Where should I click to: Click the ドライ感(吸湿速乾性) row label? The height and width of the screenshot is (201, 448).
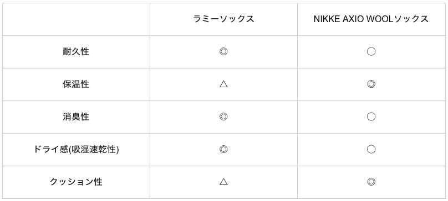point(76,149)
